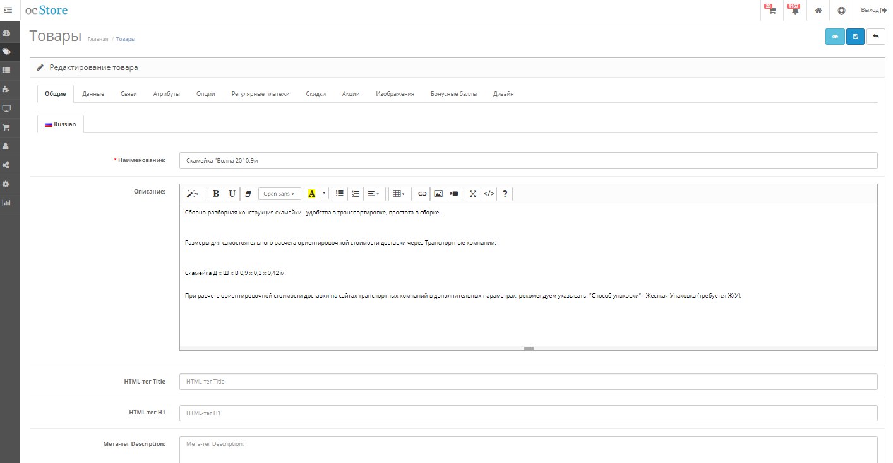Click the Мета-тег Description textarea

529,450
